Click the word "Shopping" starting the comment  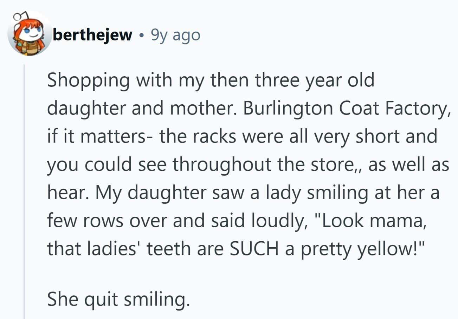tap(89, 81)
